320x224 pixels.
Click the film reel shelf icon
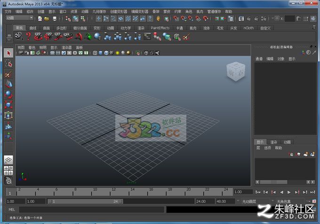18,37
